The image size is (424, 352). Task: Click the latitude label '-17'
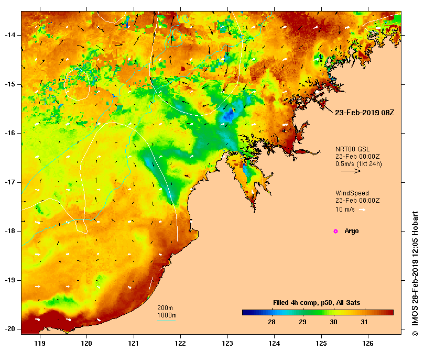click(10, 182)
